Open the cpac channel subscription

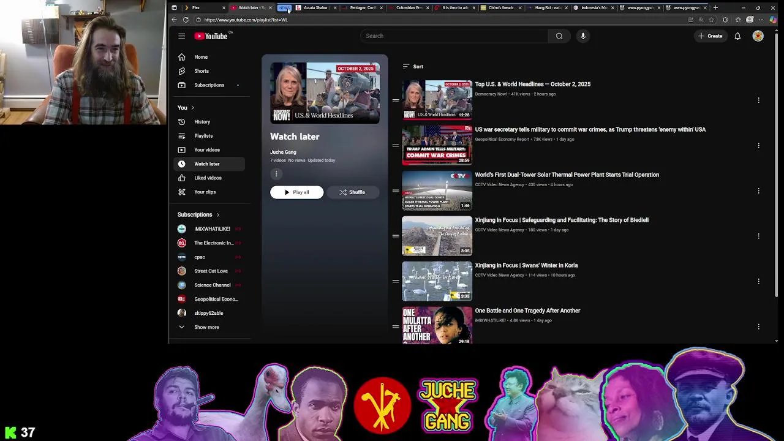click(x=208, y=257)
